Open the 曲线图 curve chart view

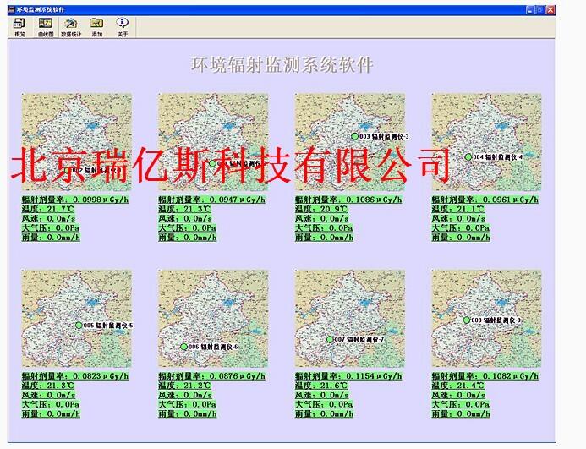tap(45, 25)
